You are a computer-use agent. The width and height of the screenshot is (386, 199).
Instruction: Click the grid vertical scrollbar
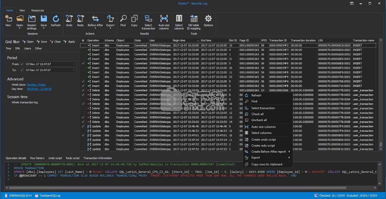pos(381,95)
